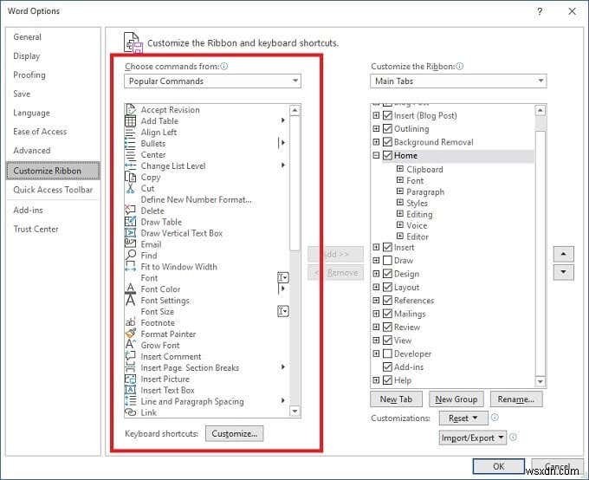Click the Move Down arrow button
This screenshot has height=480, width=589.
563,272
